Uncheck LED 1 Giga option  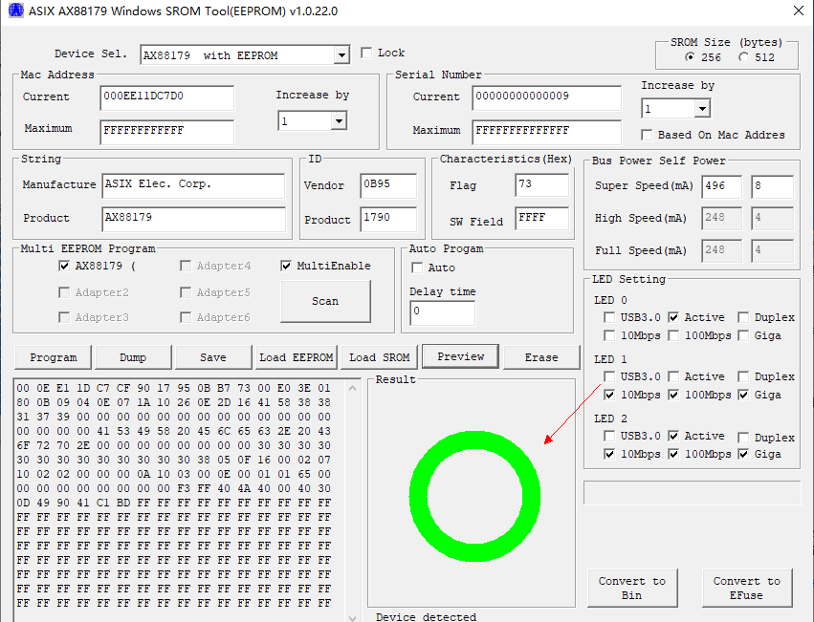pos(743,396)
